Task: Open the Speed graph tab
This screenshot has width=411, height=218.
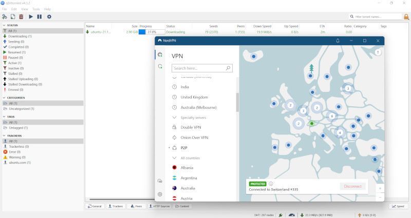Action: click(x=398, y=206)
